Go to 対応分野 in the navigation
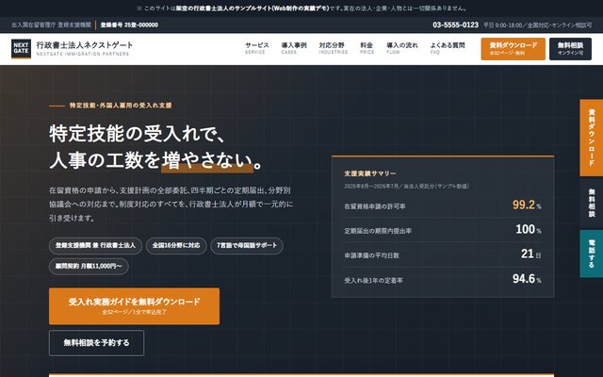This screenshot has width=603, height=377. (333, 48)
